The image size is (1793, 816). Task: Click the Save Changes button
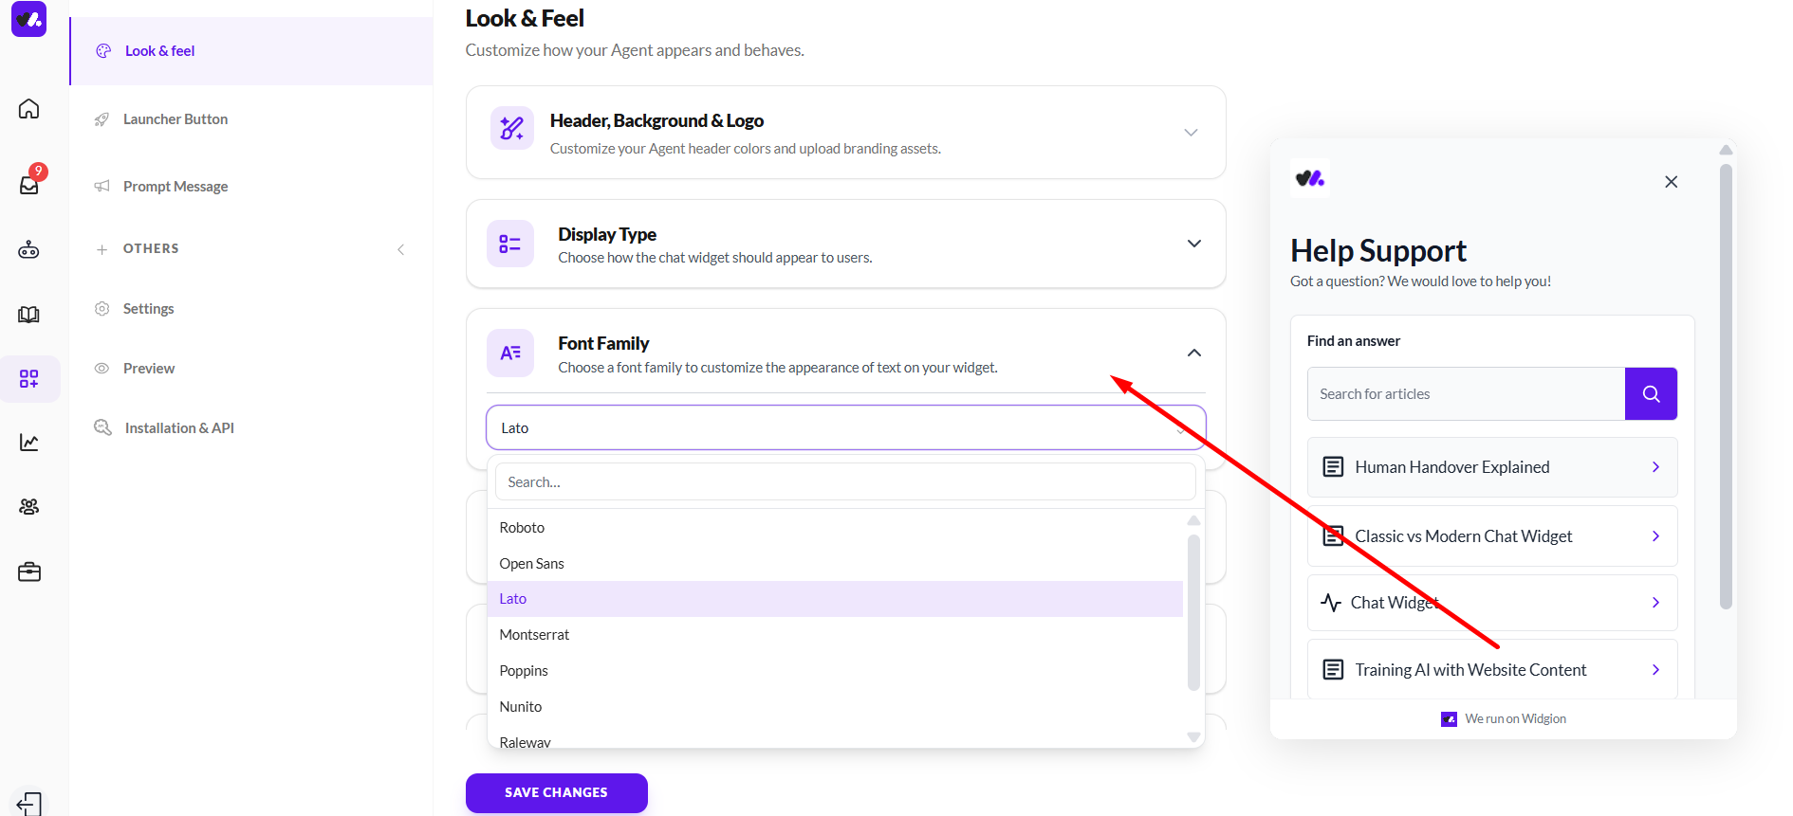point(556,792)
